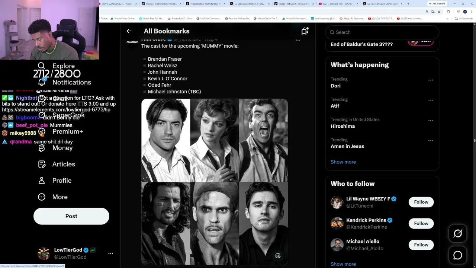Switch to the #spacefantasy #retrofantasy tab
The width and height of the screenshot is (476, 268).
pyautogui.click(x=206, y=4)
